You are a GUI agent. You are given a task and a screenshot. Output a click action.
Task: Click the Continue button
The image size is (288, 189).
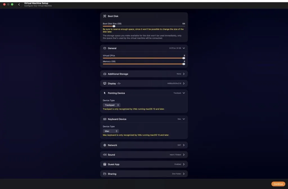[x=278, y=184]
